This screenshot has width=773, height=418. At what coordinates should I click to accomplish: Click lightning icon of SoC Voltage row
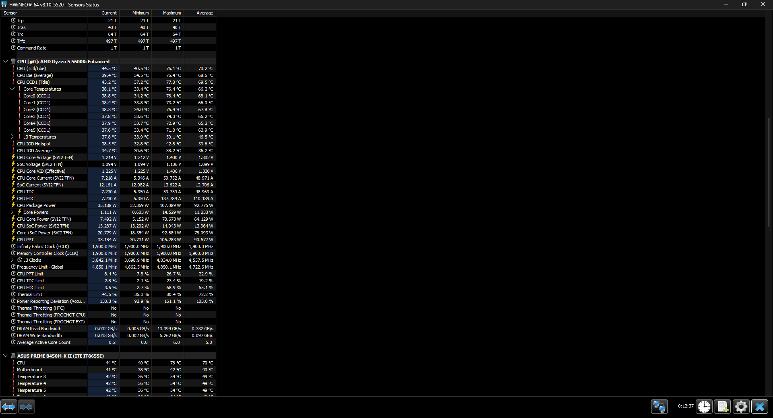pyautogui.click(x=13, y=164)
